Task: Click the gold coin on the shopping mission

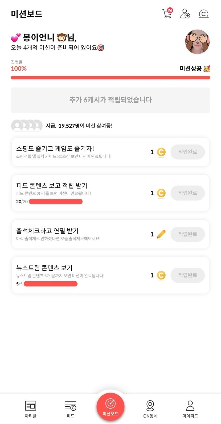Action: click(x=161, y=152)
